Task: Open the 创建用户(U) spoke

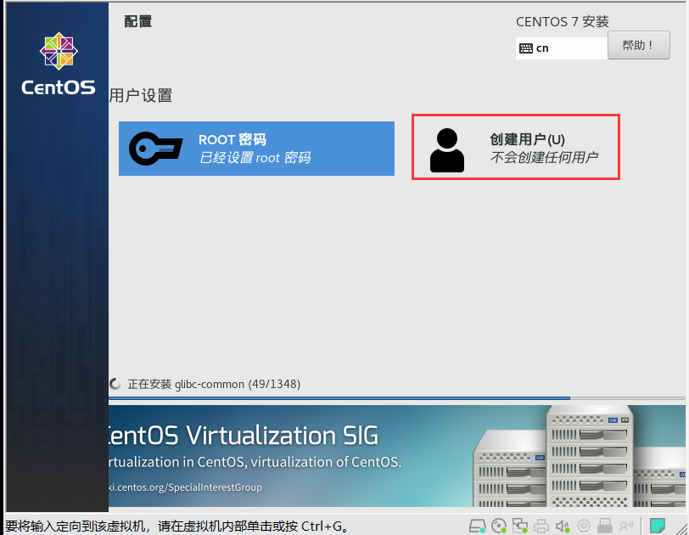Action: [x=515, y=147]
